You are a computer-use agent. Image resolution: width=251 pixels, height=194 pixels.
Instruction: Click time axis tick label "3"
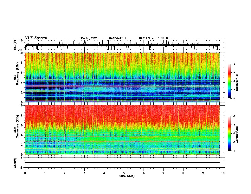pos(84,173)
